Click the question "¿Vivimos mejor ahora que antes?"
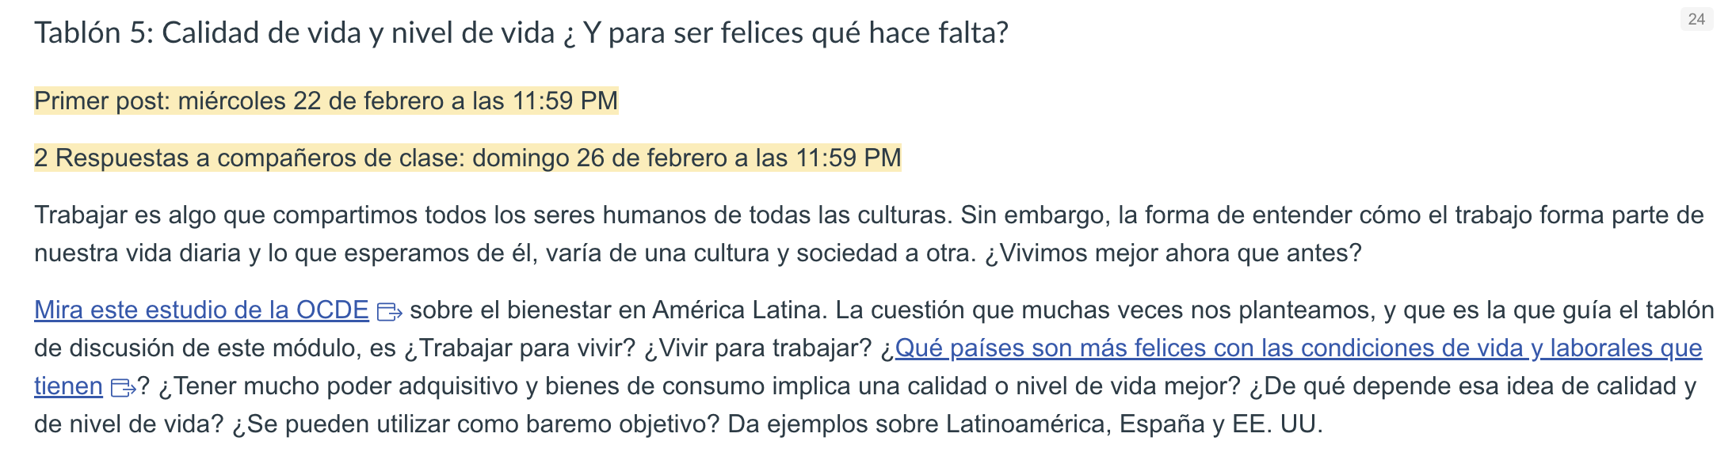The width and height of the screenshot is (1732, 460). coord(1173,253)
